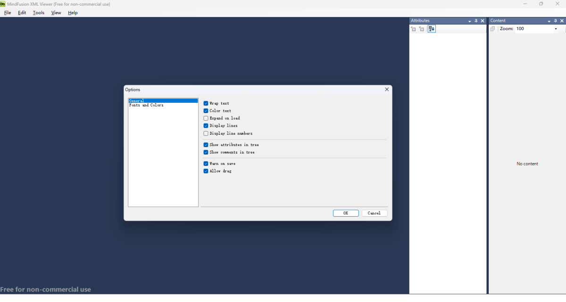Viewport: 566px width, 302px height.
Task: Select Fonts and Colors category
Action: [146, 106]
